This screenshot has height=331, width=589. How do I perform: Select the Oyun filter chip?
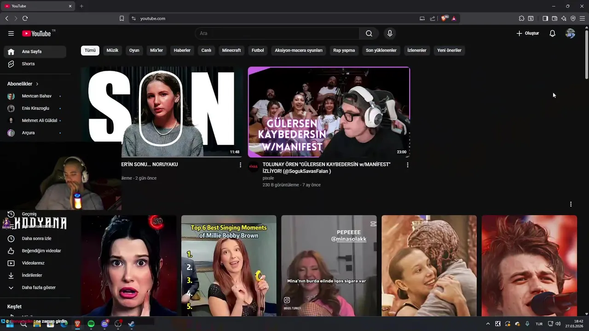click(134, 51)
